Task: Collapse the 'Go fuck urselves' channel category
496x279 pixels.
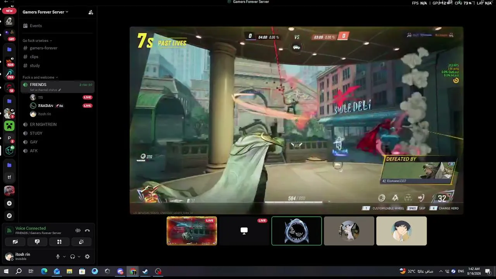Action: [x=37, y=41]
